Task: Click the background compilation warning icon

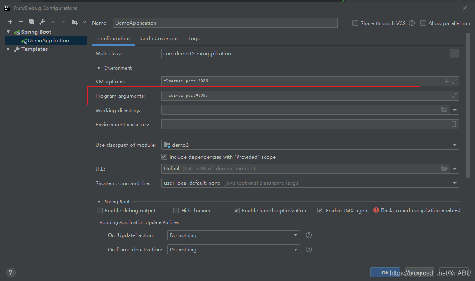Action: (376, 210)
